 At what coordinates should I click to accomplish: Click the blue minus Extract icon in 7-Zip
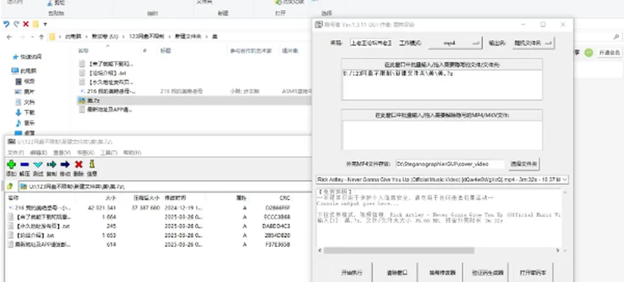[x=25, y=164]
